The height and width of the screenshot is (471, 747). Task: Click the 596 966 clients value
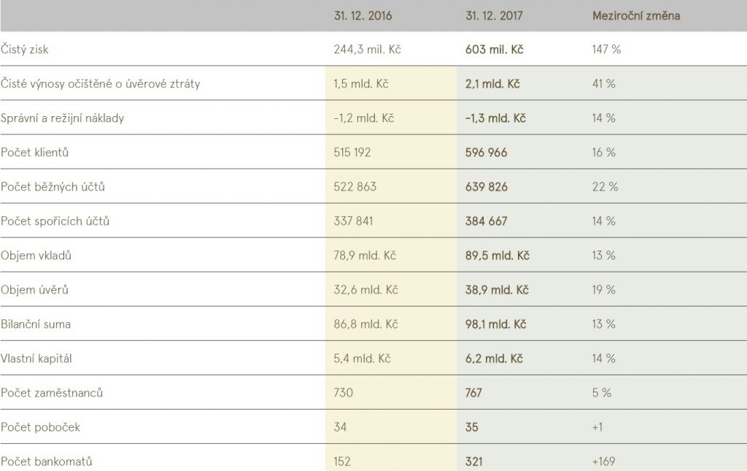click(486, 153)
